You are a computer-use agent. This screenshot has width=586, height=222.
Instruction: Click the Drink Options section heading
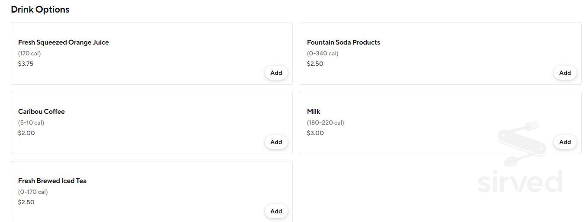[x=40, y=10]
